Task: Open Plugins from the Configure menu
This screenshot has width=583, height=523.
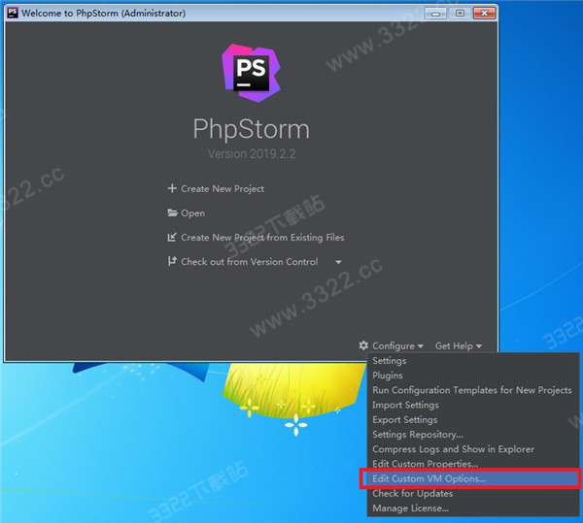Action: 472,376
